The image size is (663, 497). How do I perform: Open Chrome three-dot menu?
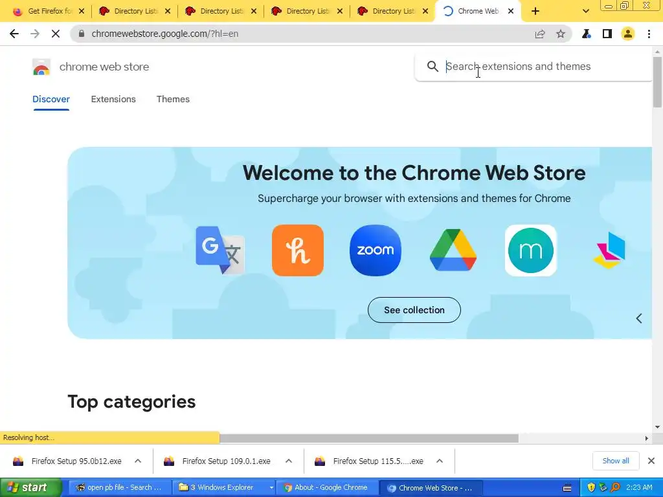(649, 34)
